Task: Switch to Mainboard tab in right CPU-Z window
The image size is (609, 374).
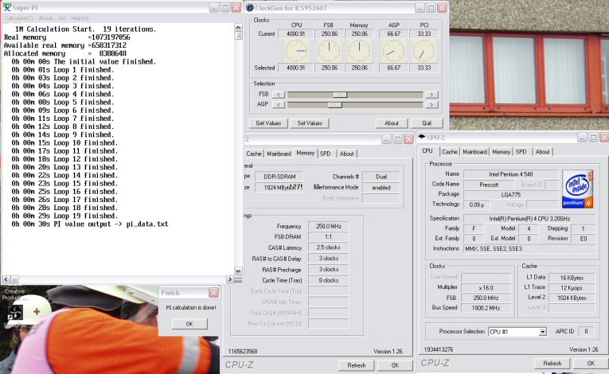Action: pyautogui.click(x=474, y=152)
